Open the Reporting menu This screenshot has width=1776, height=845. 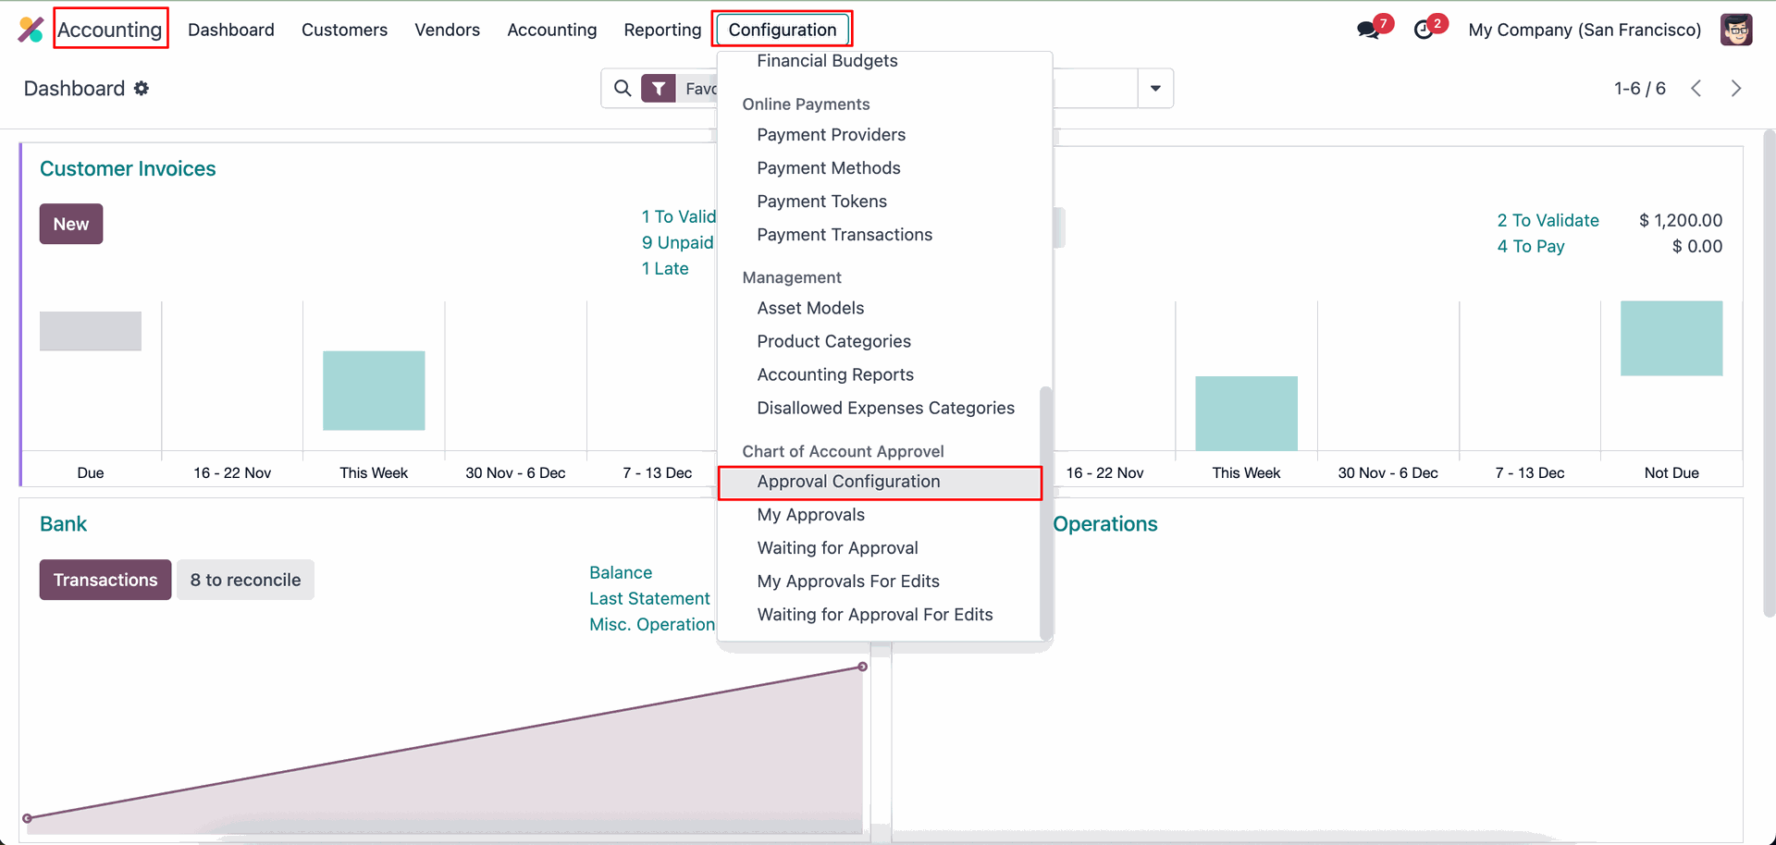(662, 30)
